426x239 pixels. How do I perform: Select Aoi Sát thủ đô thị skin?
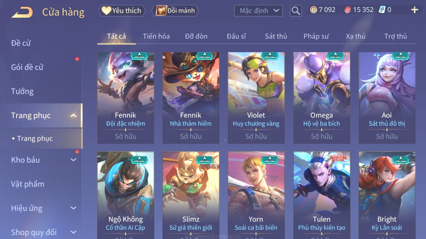387,98
